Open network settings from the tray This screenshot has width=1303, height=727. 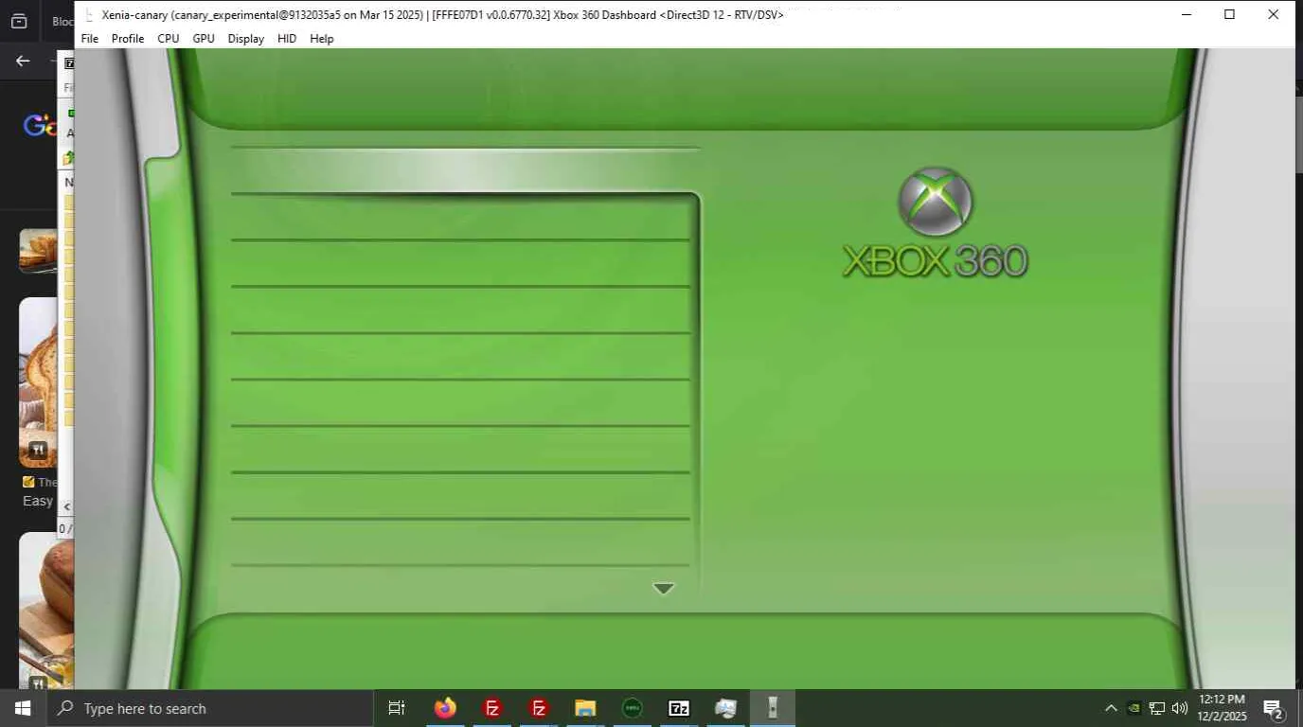1157,708
